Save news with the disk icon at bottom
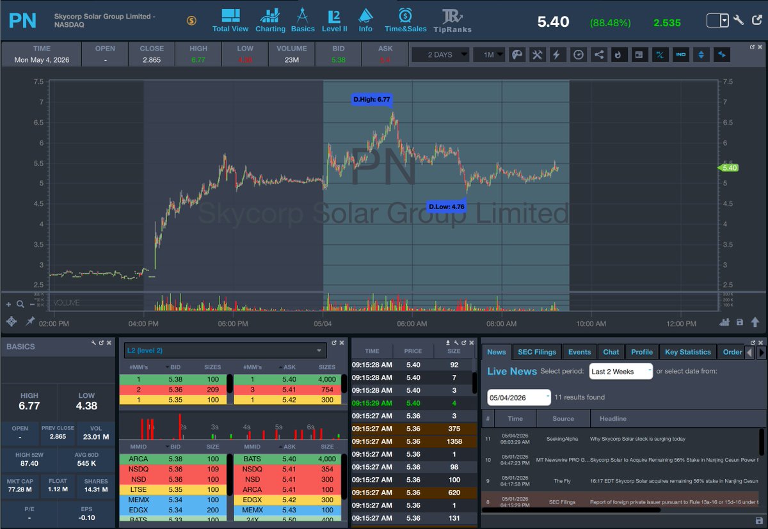The image size is (768, 529). pyautogui.click(x=759, y=520)
